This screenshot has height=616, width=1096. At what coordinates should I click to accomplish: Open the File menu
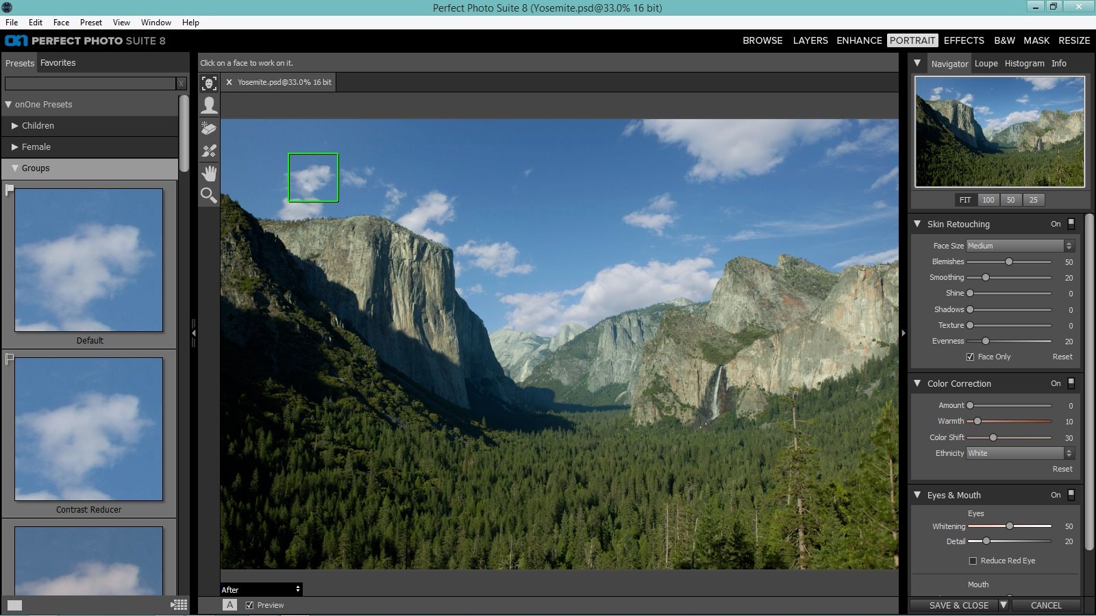[12, 23]
